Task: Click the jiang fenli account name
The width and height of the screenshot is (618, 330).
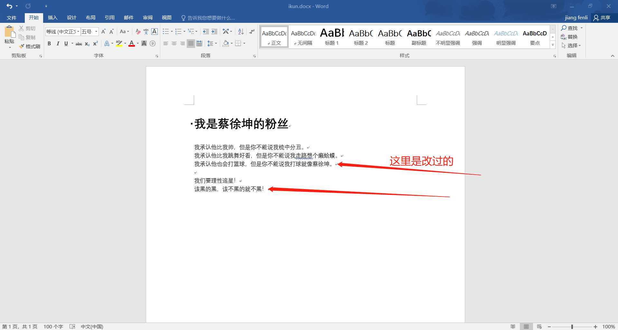Action: coord(576,18)
